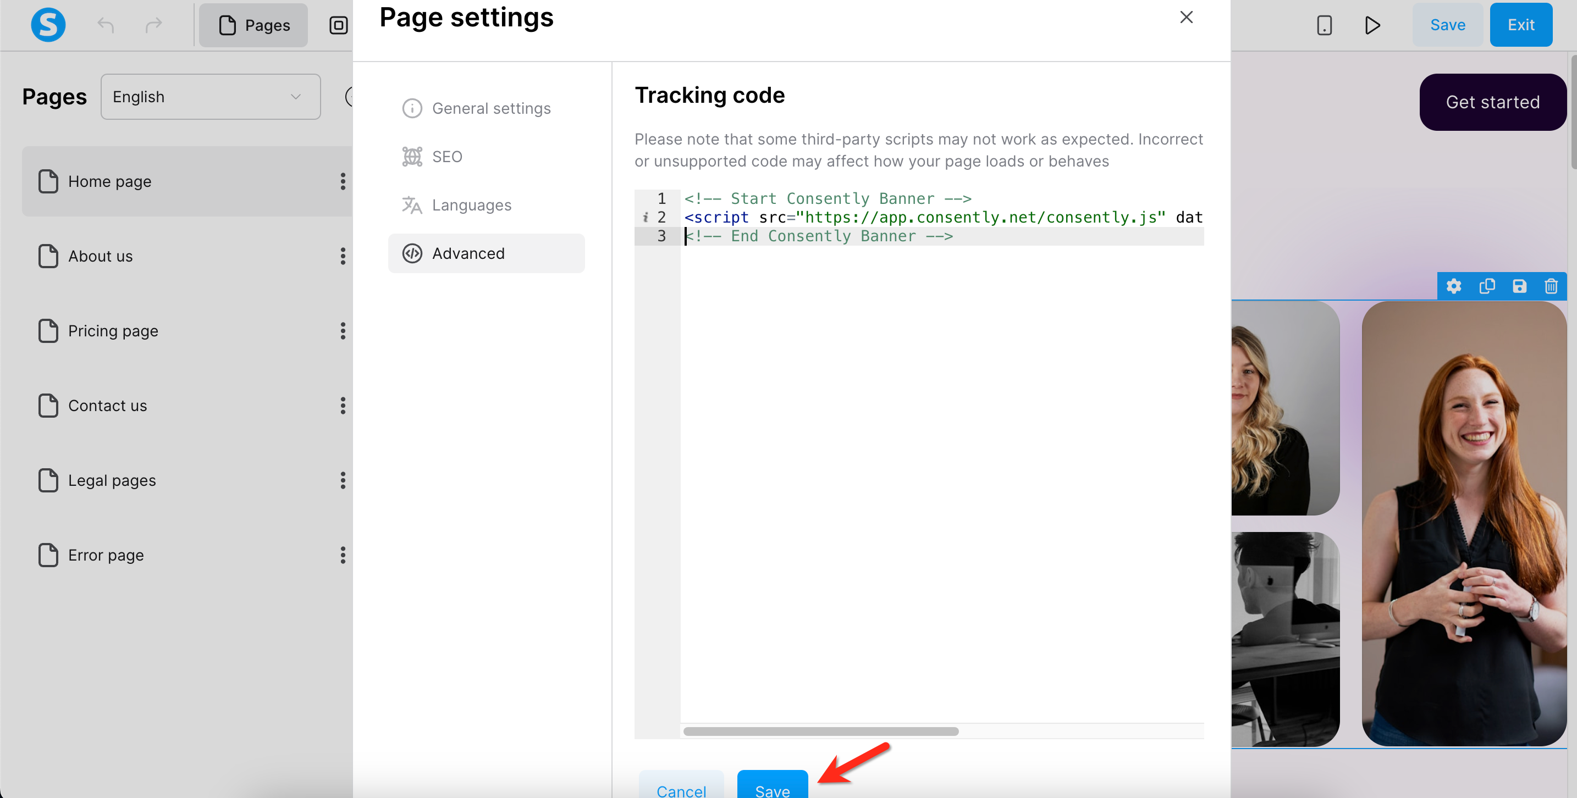Delete block using trash icon
The width and height of the screenshot is (1577, 798).
point(1551,286)
